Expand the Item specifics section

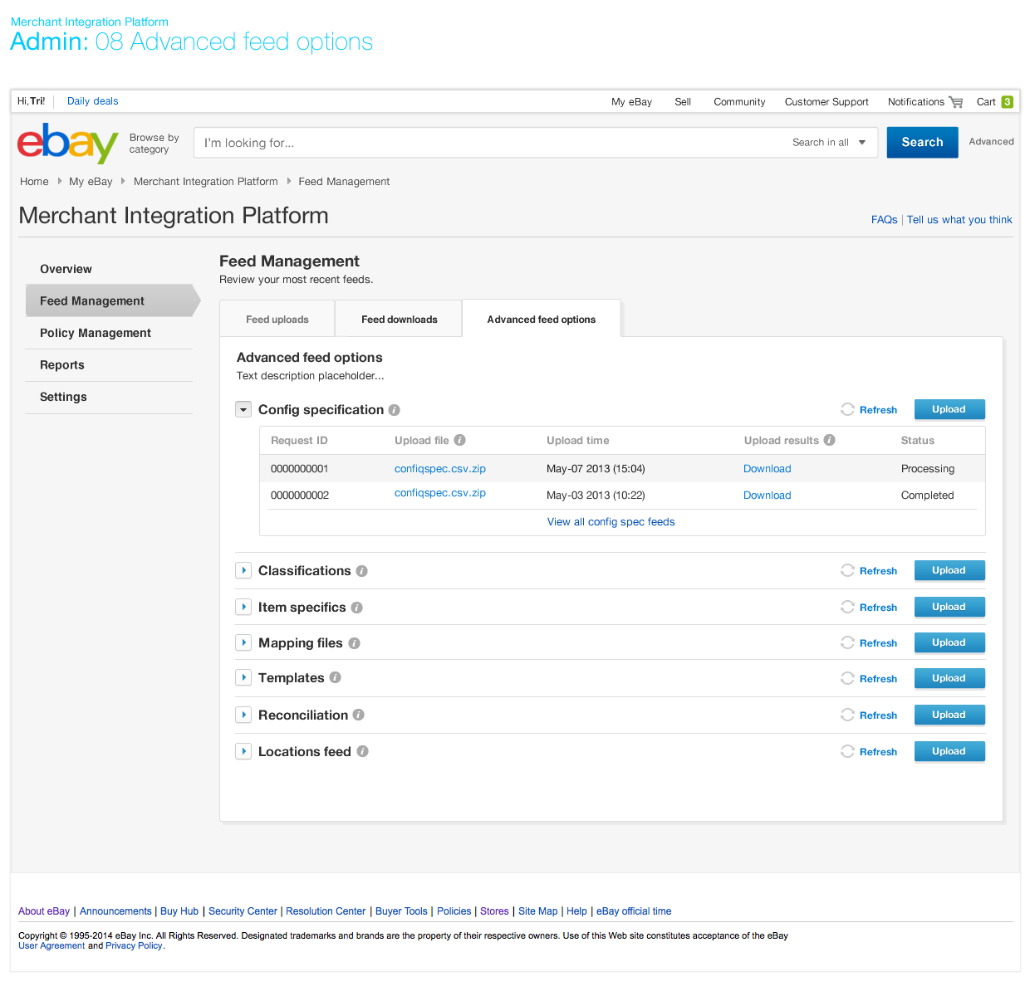coord(243,607)
